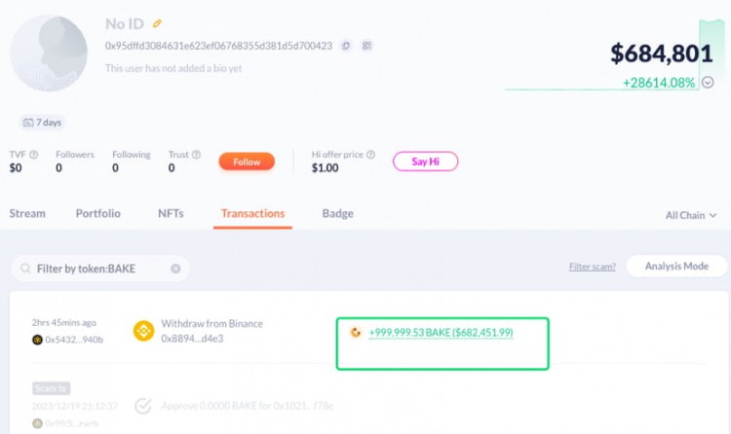This screenshot has width=731, height=434.
Task: Open the All Chain dropdown
Action: pos(691,215)
